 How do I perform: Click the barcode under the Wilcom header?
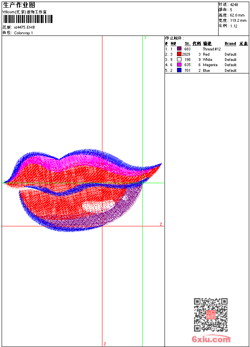click(x=28, y=19)
